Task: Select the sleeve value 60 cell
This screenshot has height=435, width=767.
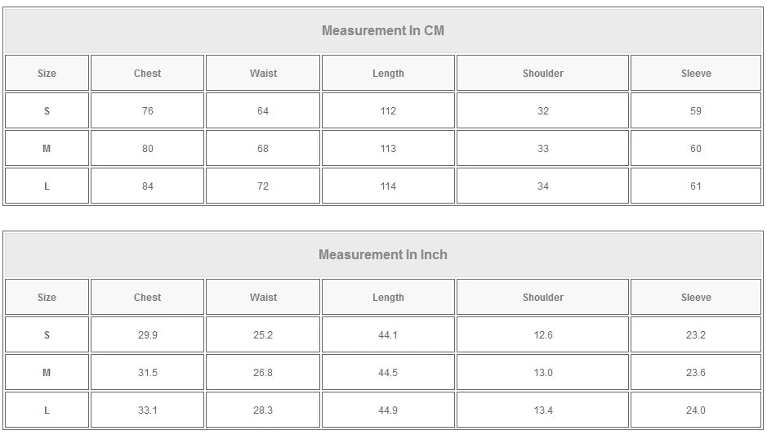Action: tap(696, 149)
